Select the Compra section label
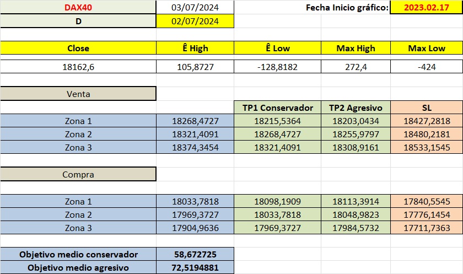463x274 pixels. coord(78,175)
